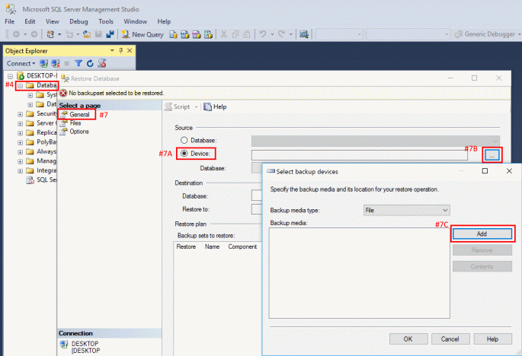Switch to the Options page

point(79,132)
